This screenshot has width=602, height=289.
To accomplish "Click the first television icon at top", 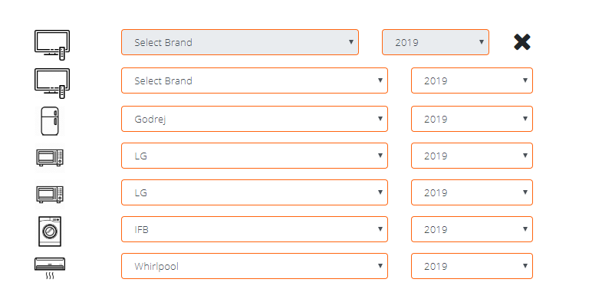I will pos(52,44).
